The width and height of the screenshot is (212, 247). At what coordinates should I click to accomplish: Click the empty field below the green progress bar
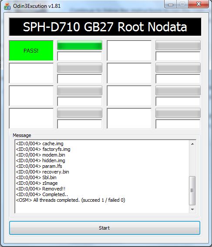[80, 56]
